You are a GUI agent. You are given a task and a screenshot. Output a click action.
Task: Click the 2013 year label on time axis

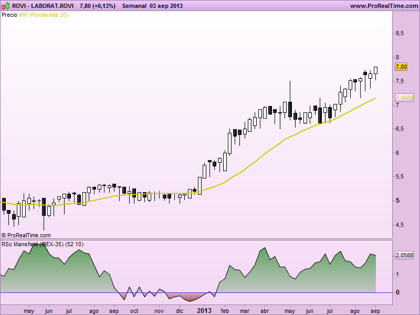coord(204,311)
